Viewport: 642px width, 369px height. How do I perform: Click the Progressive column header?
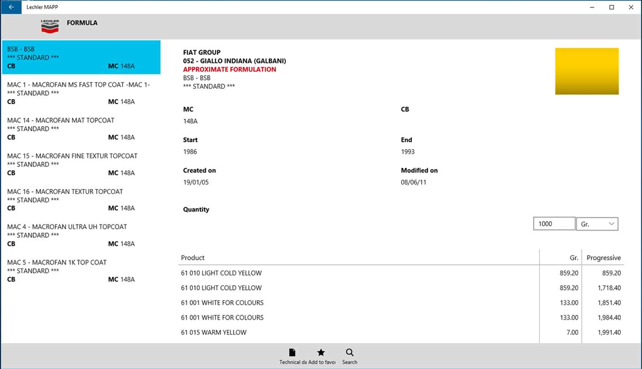click(x=604, y=258)
